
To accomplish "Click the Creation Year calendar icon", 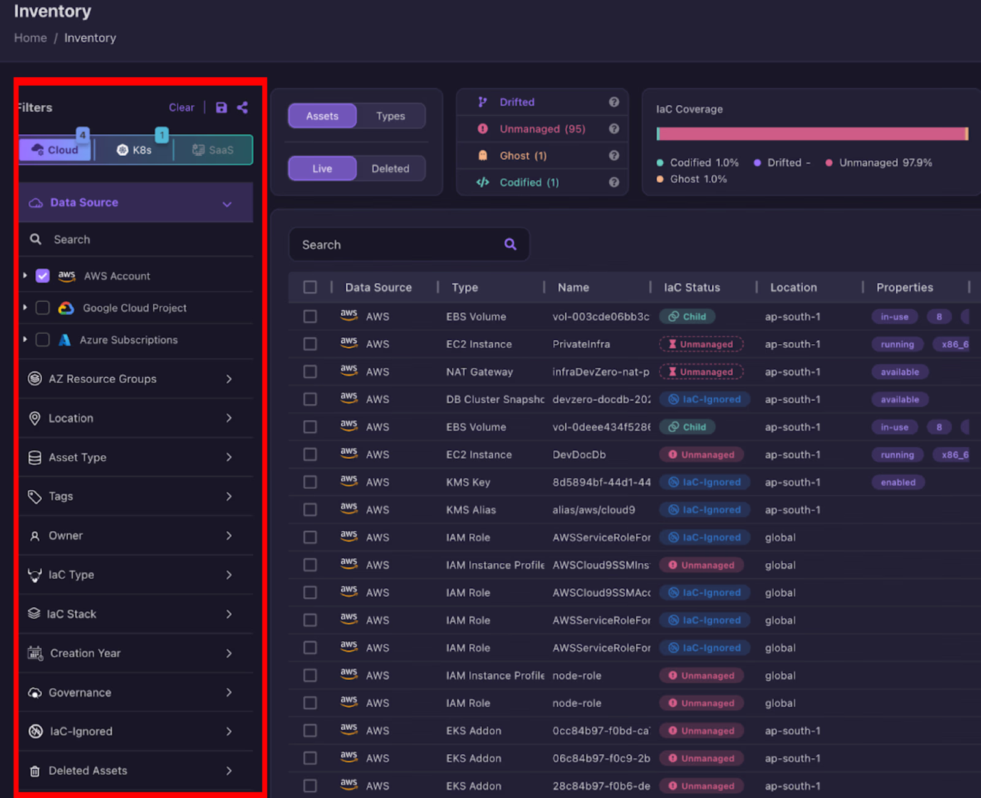I will click(35, 653).
